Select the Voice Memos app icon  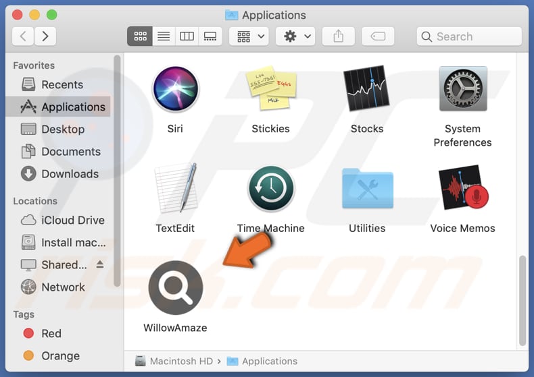[x=463, y=187]
